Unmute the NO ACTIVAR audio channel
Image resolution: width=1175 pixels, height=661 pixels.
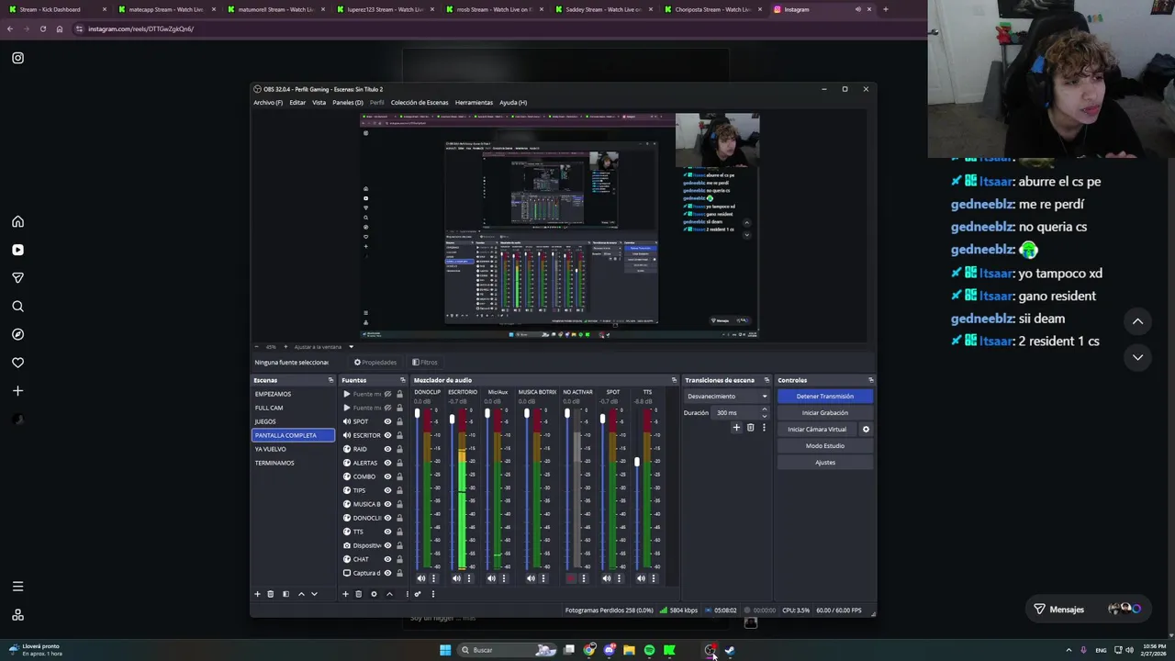tap(571, 578)
